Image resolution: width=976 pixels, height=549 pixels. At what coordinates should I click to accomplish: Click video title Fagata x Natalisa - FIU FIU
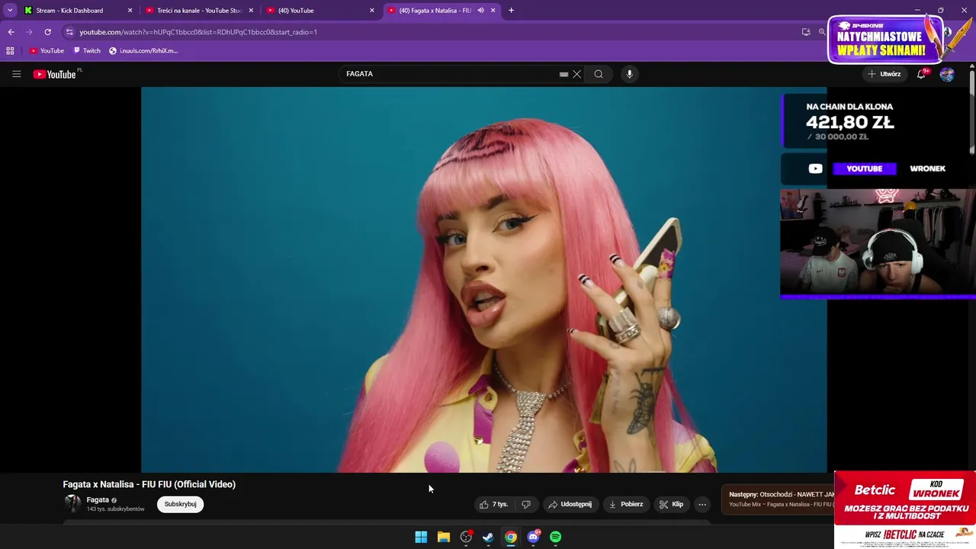(x=149, y=484)
